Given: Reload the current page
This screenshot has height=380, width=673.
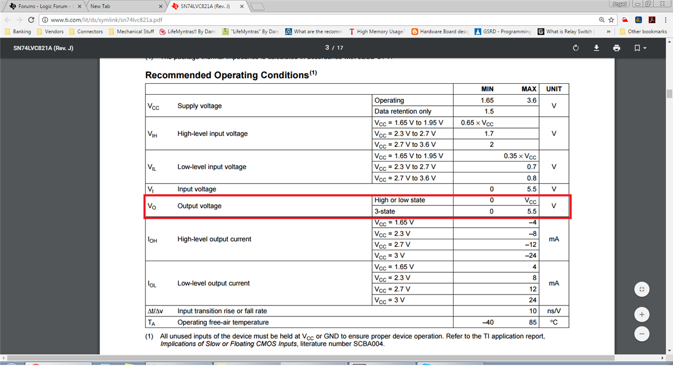Looking at the screenshot, I should 31,20.
